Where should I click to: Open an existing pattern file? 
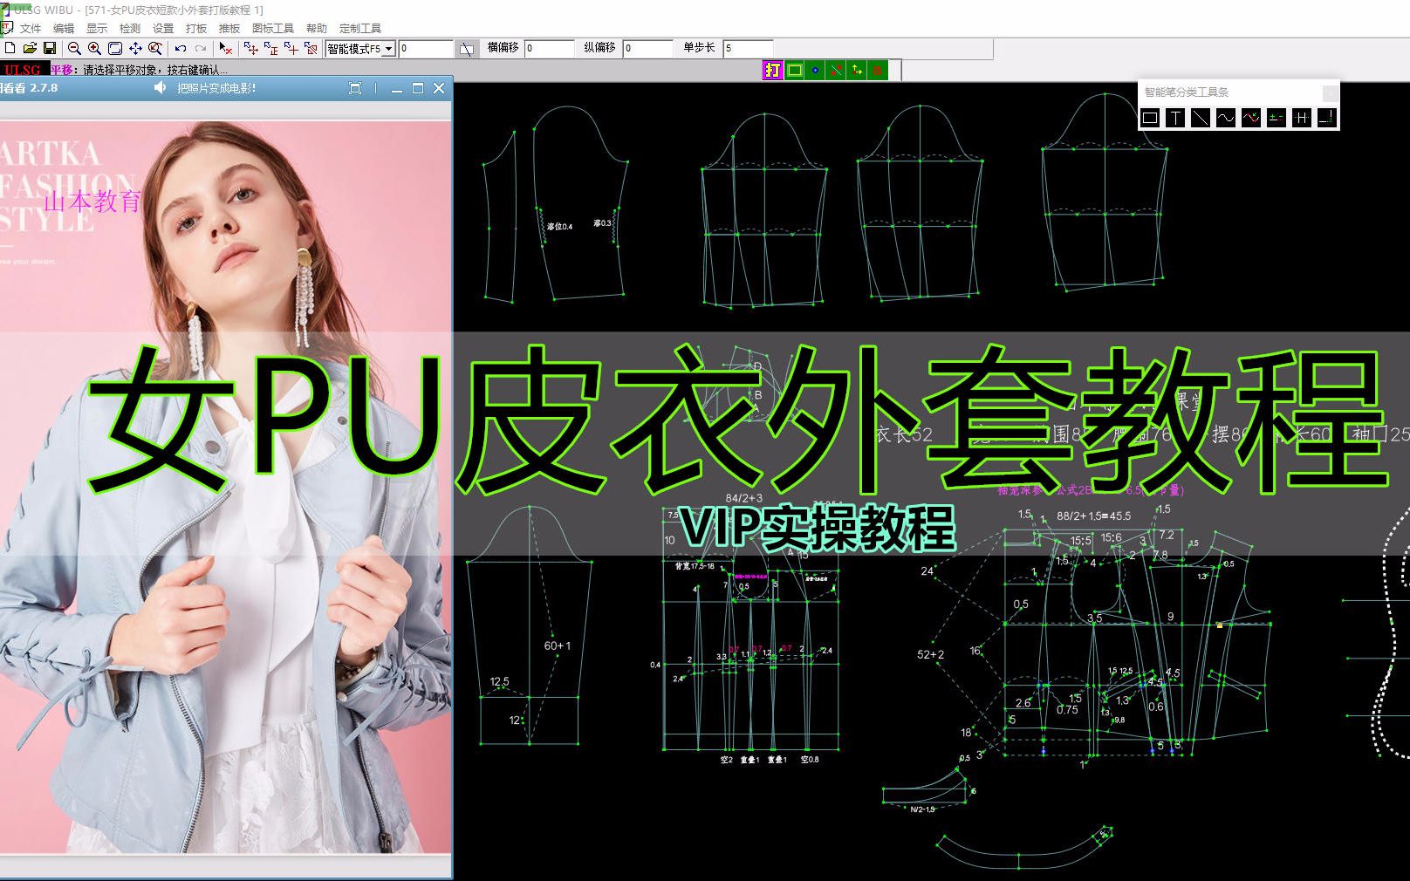coord(31,48)
